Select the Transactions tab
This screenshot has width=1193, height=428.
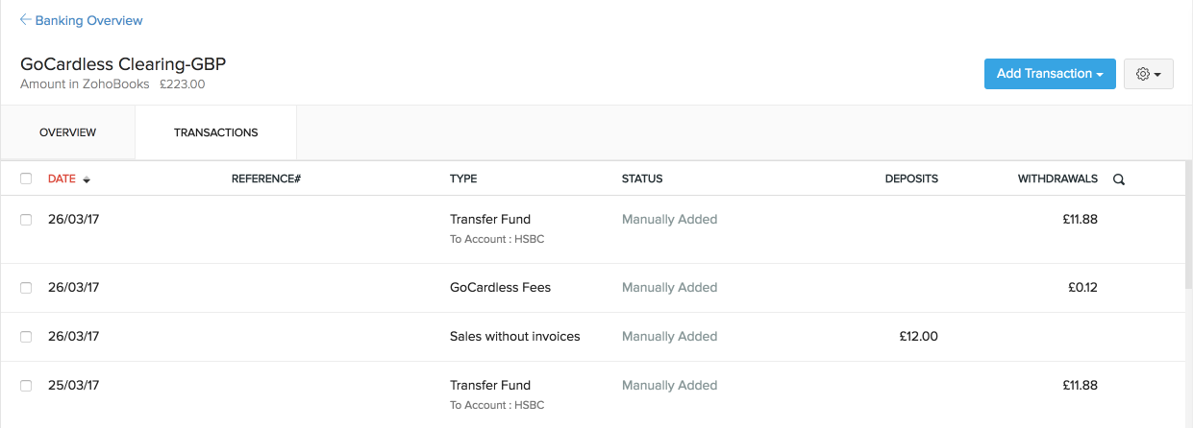click(215, 132)
